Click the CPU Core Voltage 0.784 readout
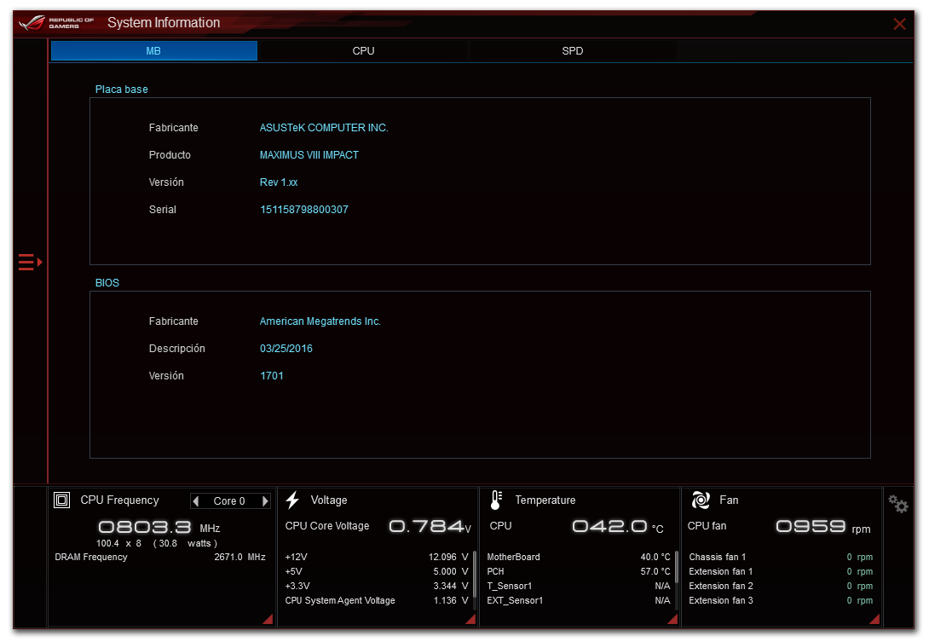This screenshot has height=642, width=929. (x=430, y=526)
